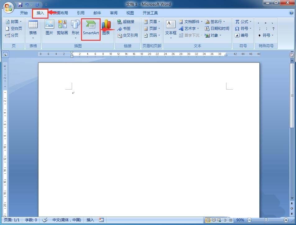Save document from Quick Access toolbar
Image resolution: width=296 pixels, height=225 pixels.
tap(20, 4)
